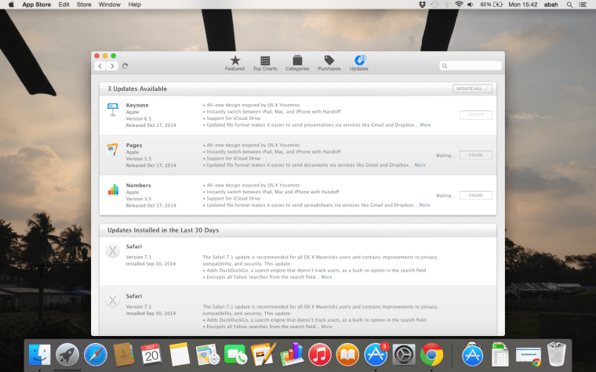596x372 pixels.
Task: Open the Edit menu
Action: click(x=64, y=5)
